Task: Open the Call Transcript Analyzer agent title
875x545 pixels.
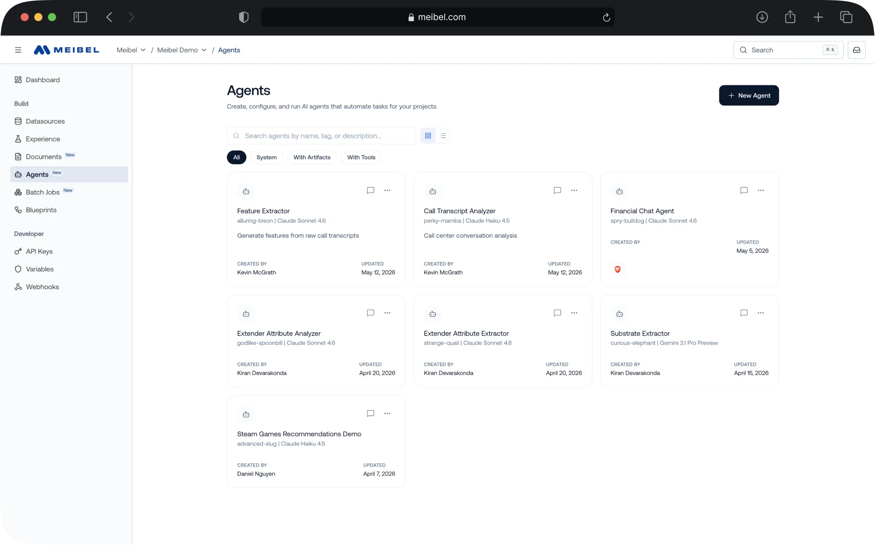Action: tap(459, 211)
